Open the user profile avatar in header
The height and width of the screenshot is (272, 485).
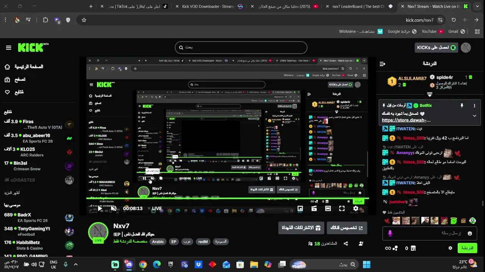[x=466, y=48]
